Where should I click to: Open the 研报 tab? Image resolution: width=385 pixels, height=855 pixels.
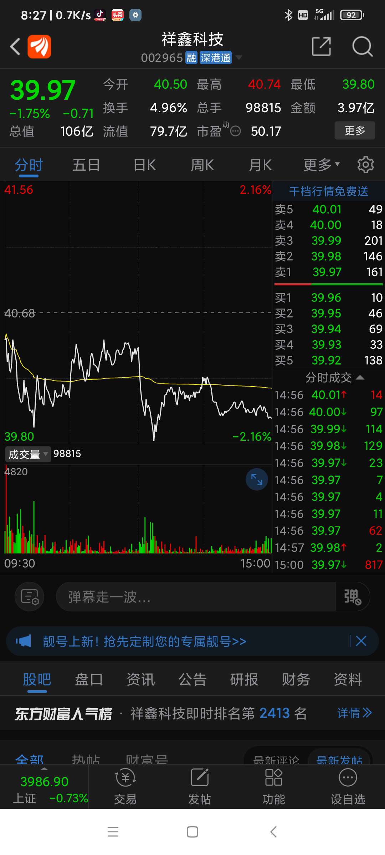[244, 680]
